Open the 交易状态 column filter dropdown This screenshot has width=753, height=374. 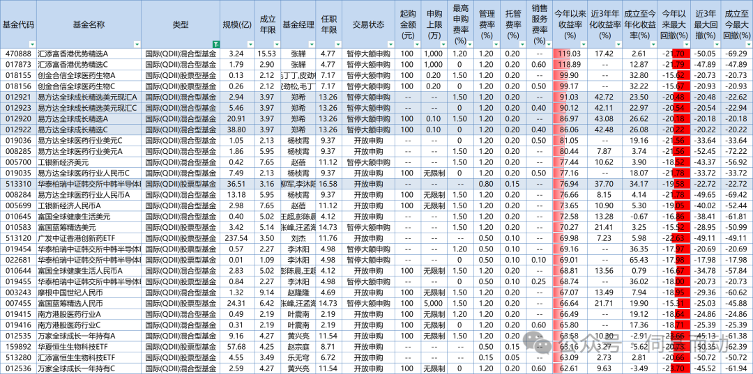click(390, 44)
